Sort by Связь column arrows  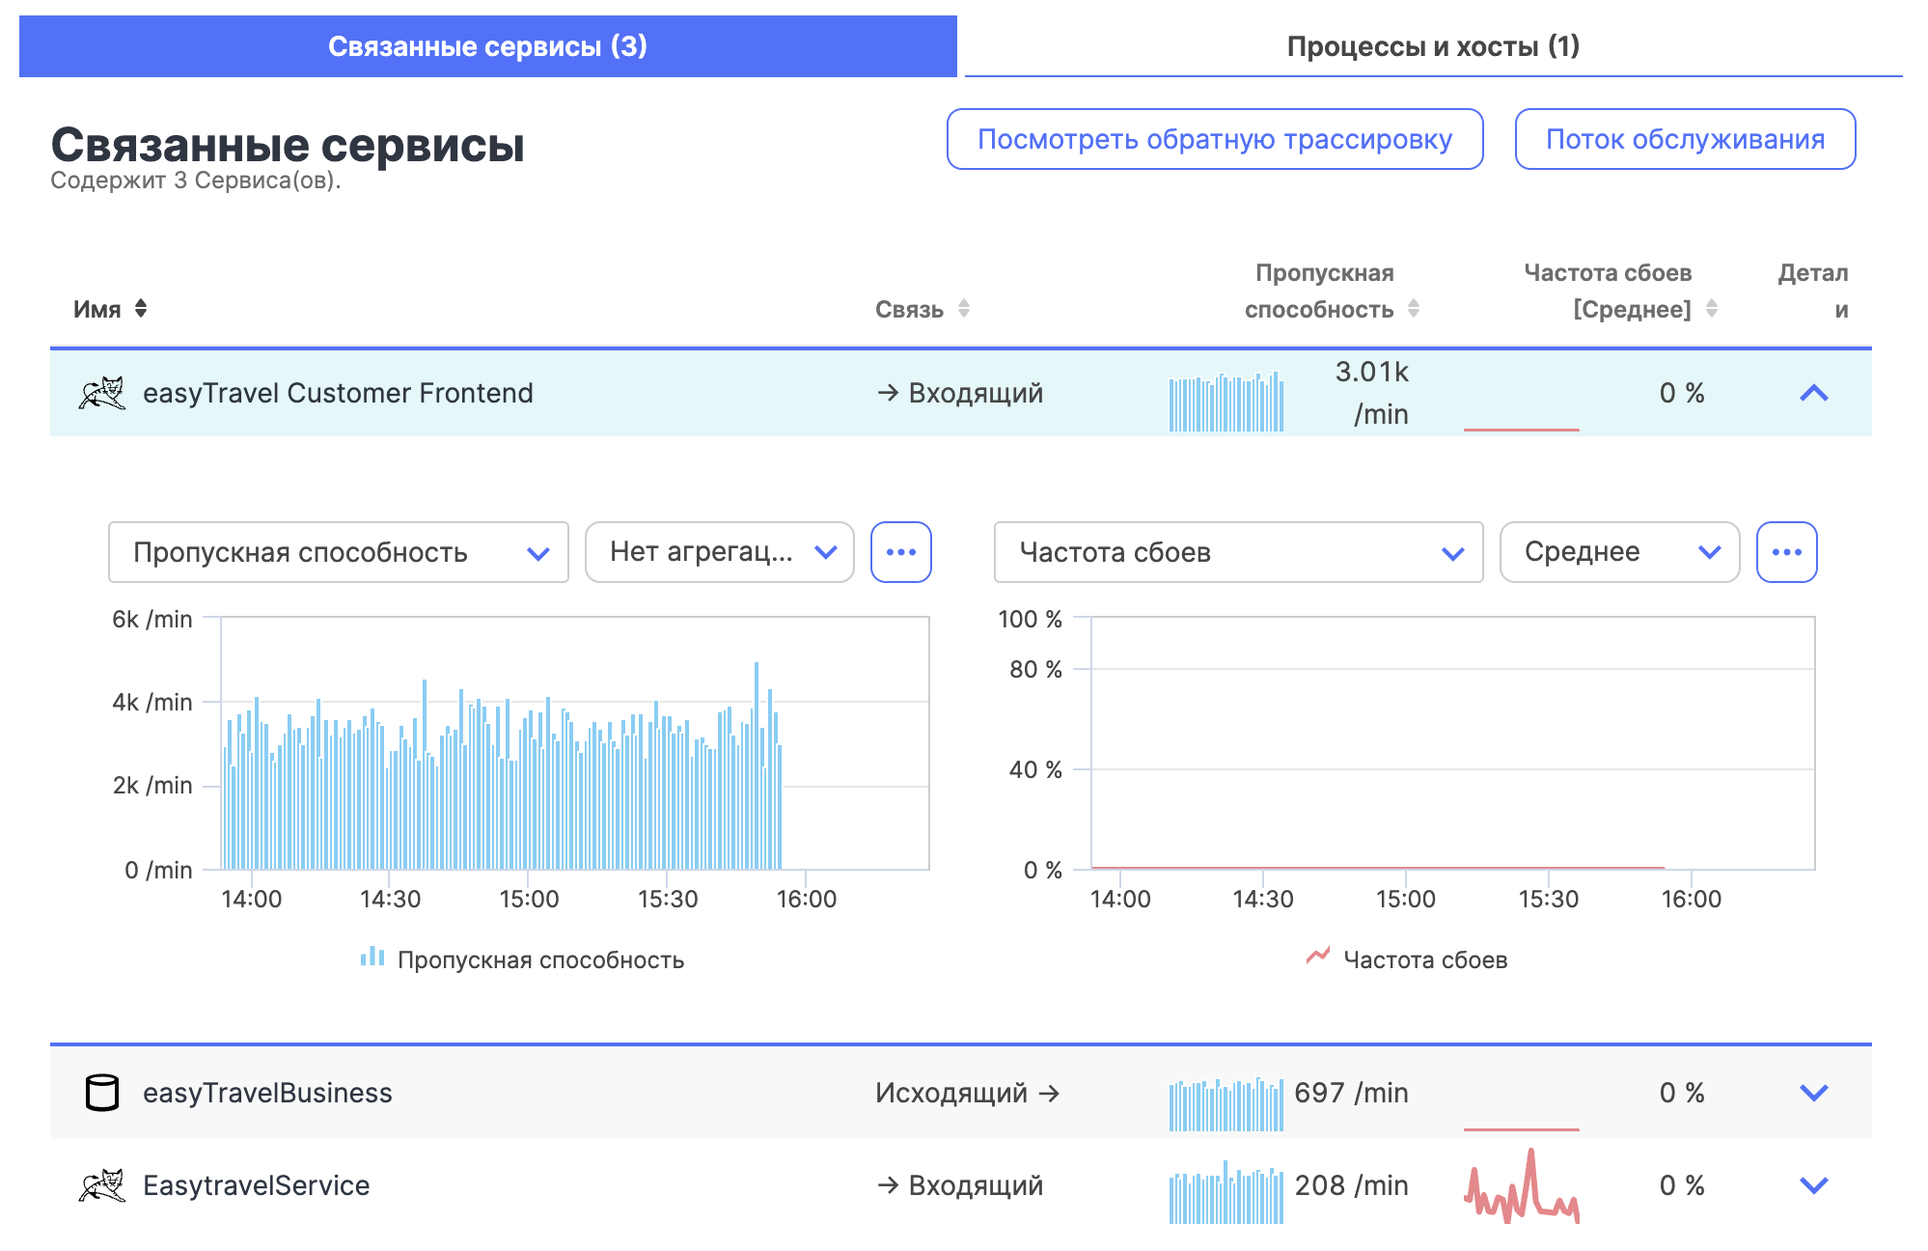pyautogui.click(x=963, y=309)
